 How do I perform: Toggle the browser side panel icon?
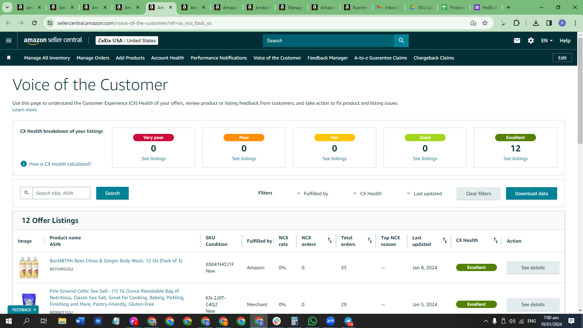coord(549,23)
